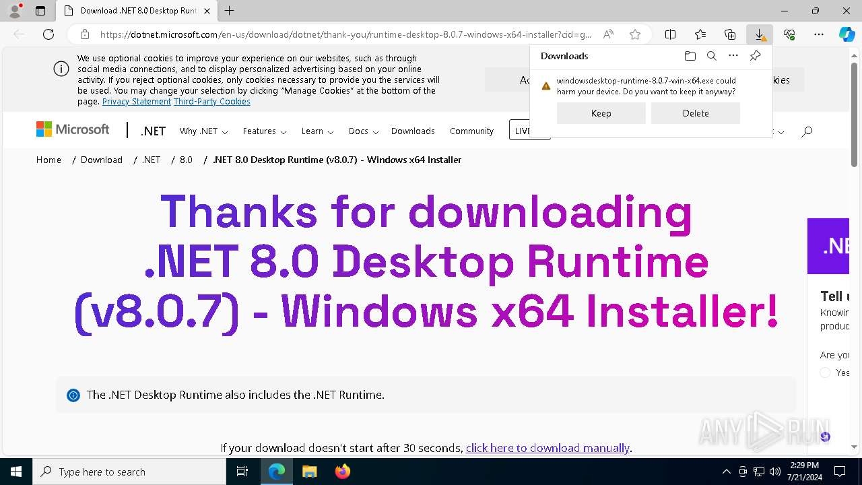
Task: Open Third-Party Cookies link
Action: tap(212, 102)
